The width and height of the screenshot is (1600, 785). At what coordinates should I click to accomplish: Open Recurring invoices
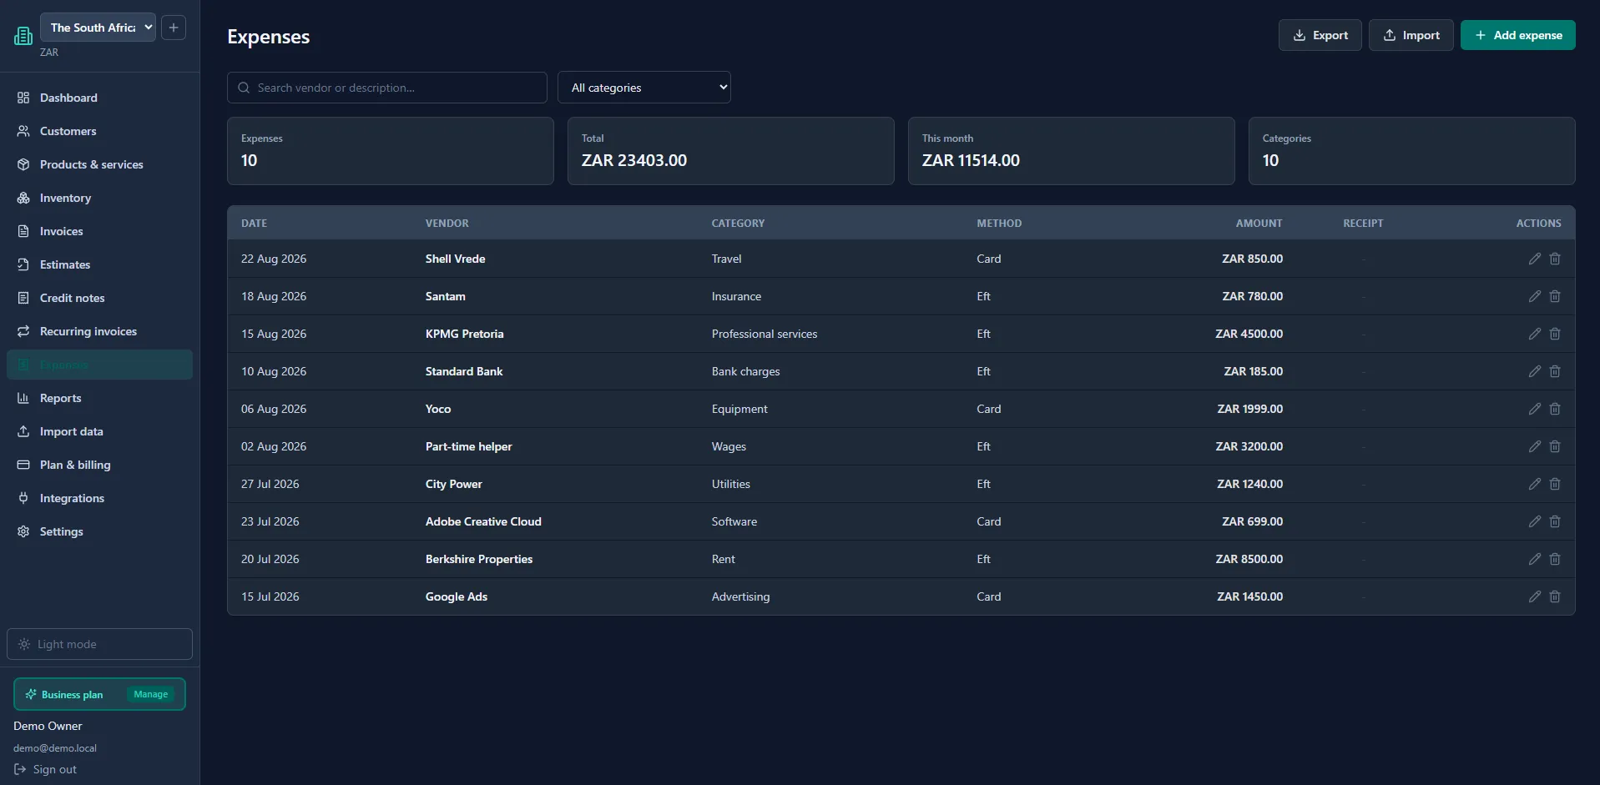99,331
